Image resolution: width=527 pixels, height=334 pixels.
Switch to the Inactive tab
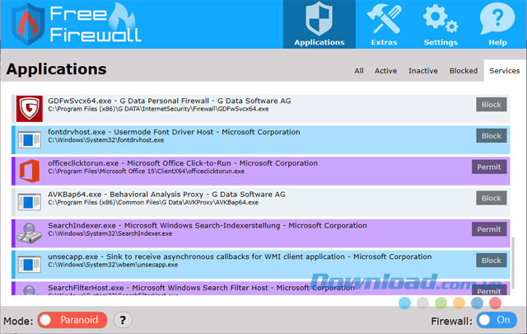click(422, 71)
